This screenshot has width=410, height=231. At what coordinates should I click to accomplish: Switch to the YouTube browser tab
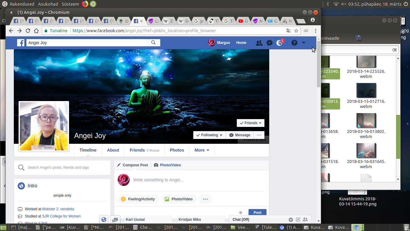pos(243,21)
